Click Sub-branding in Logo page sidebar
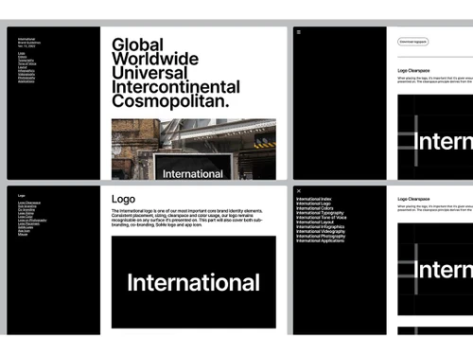Viewport: 473px width, 355px height. pos(27,206)
